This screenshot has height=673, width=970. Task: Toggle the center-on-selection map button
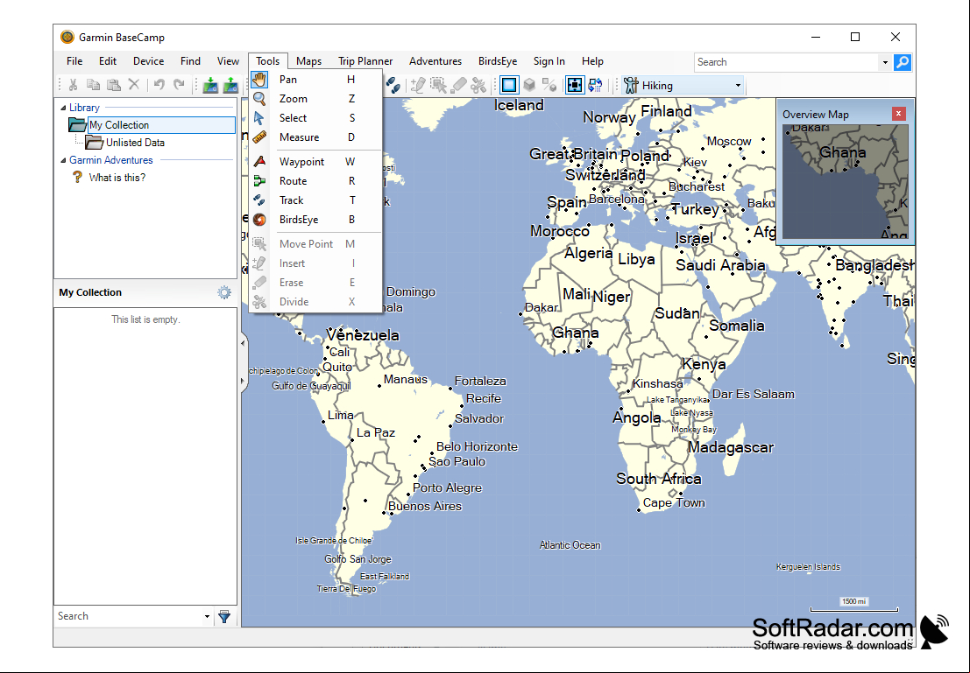pos(575,85)
